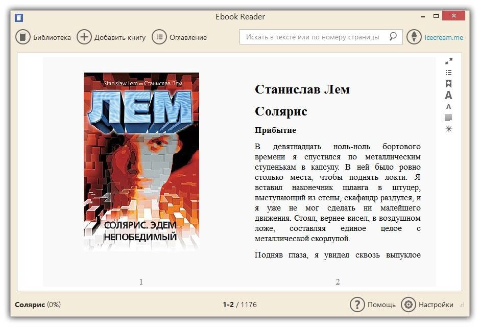
Task: Click the window resize grip corner
Action: (462, 305)
